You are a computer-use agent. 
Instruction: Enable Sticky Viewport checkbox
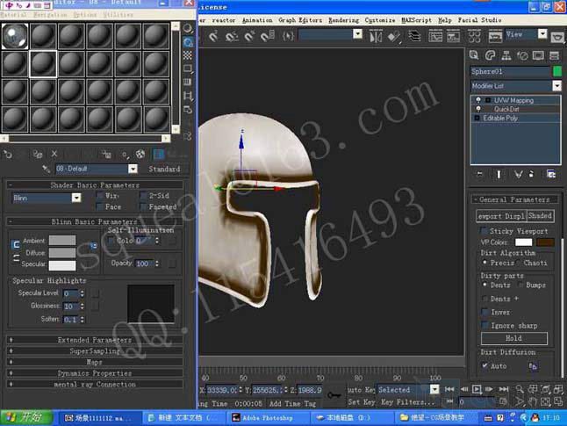484,231
